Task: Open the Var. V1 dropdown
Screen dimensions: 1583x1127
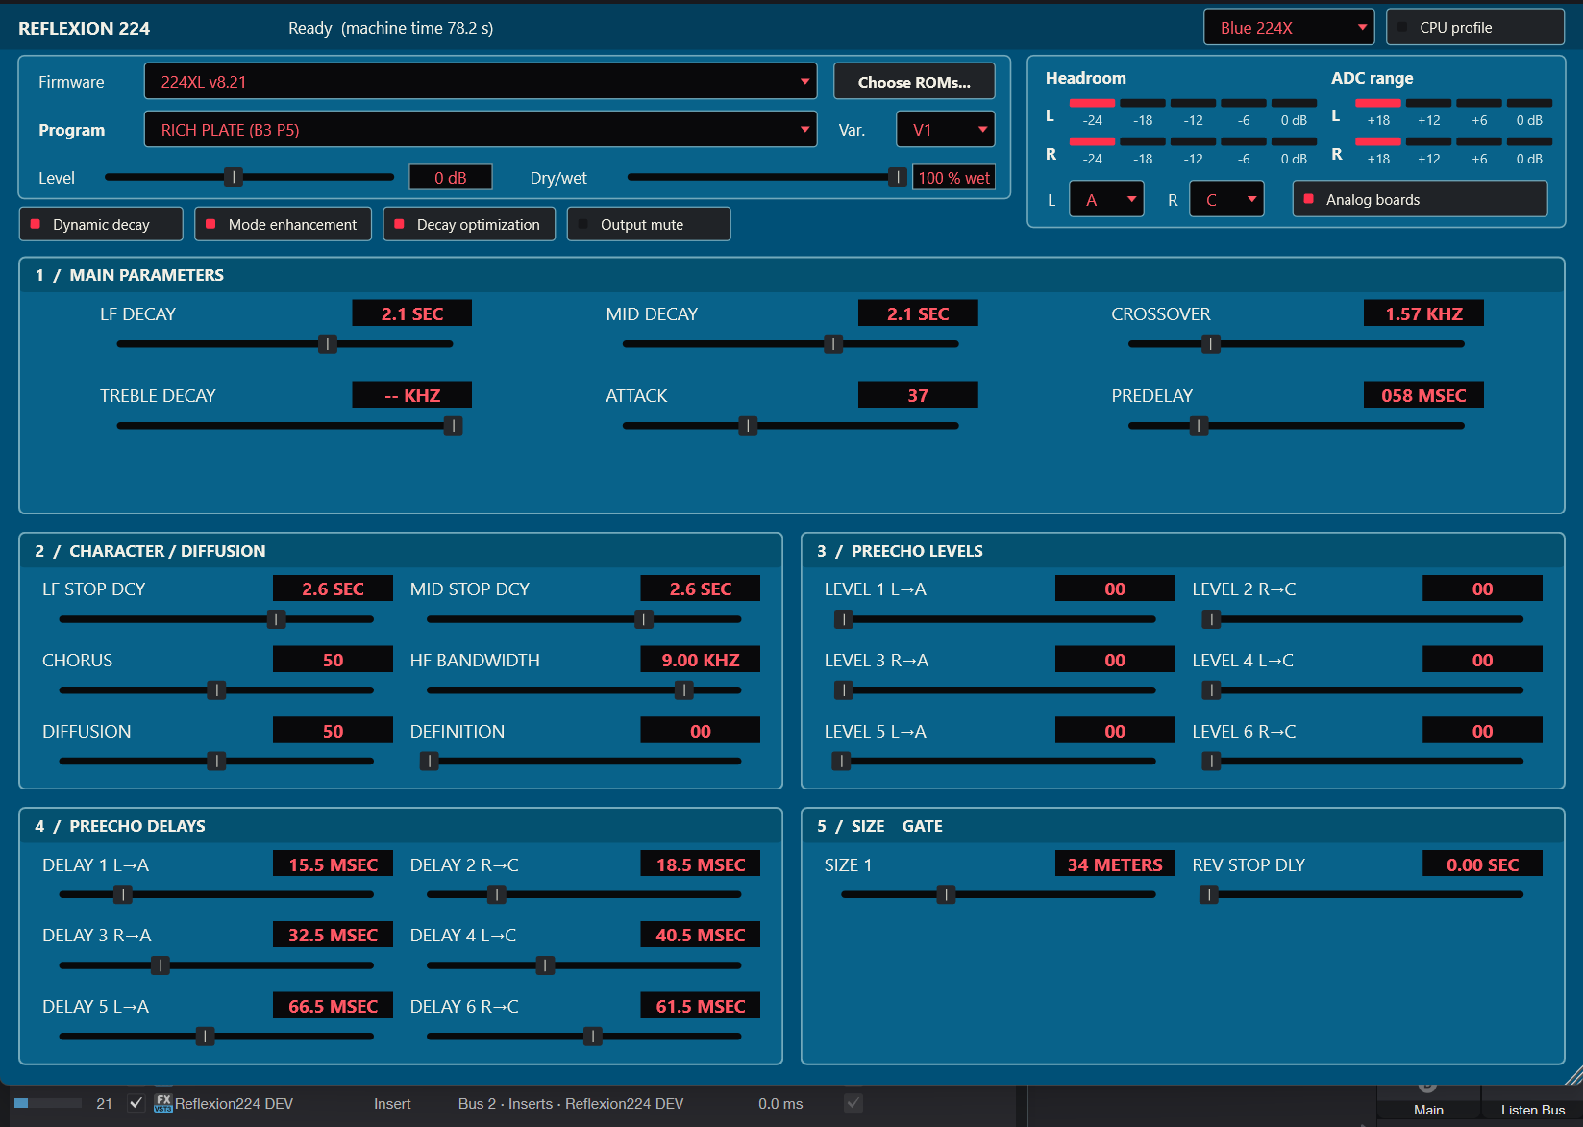Action: (x=946, y=130)
